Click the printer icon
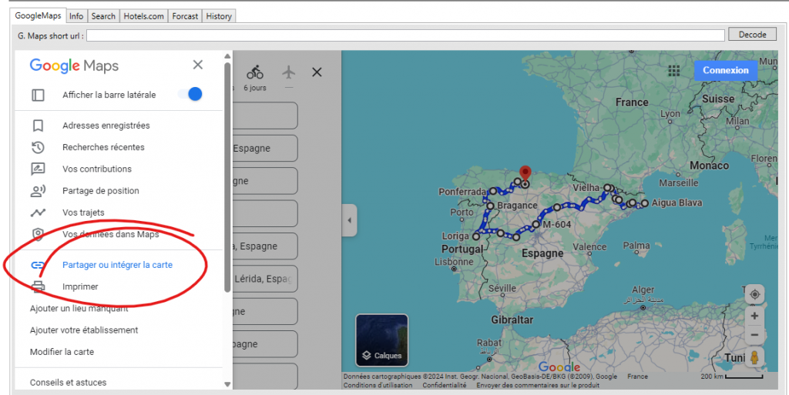Image resolution: width=789 pixels, height=395 pixels. (38, 286)
